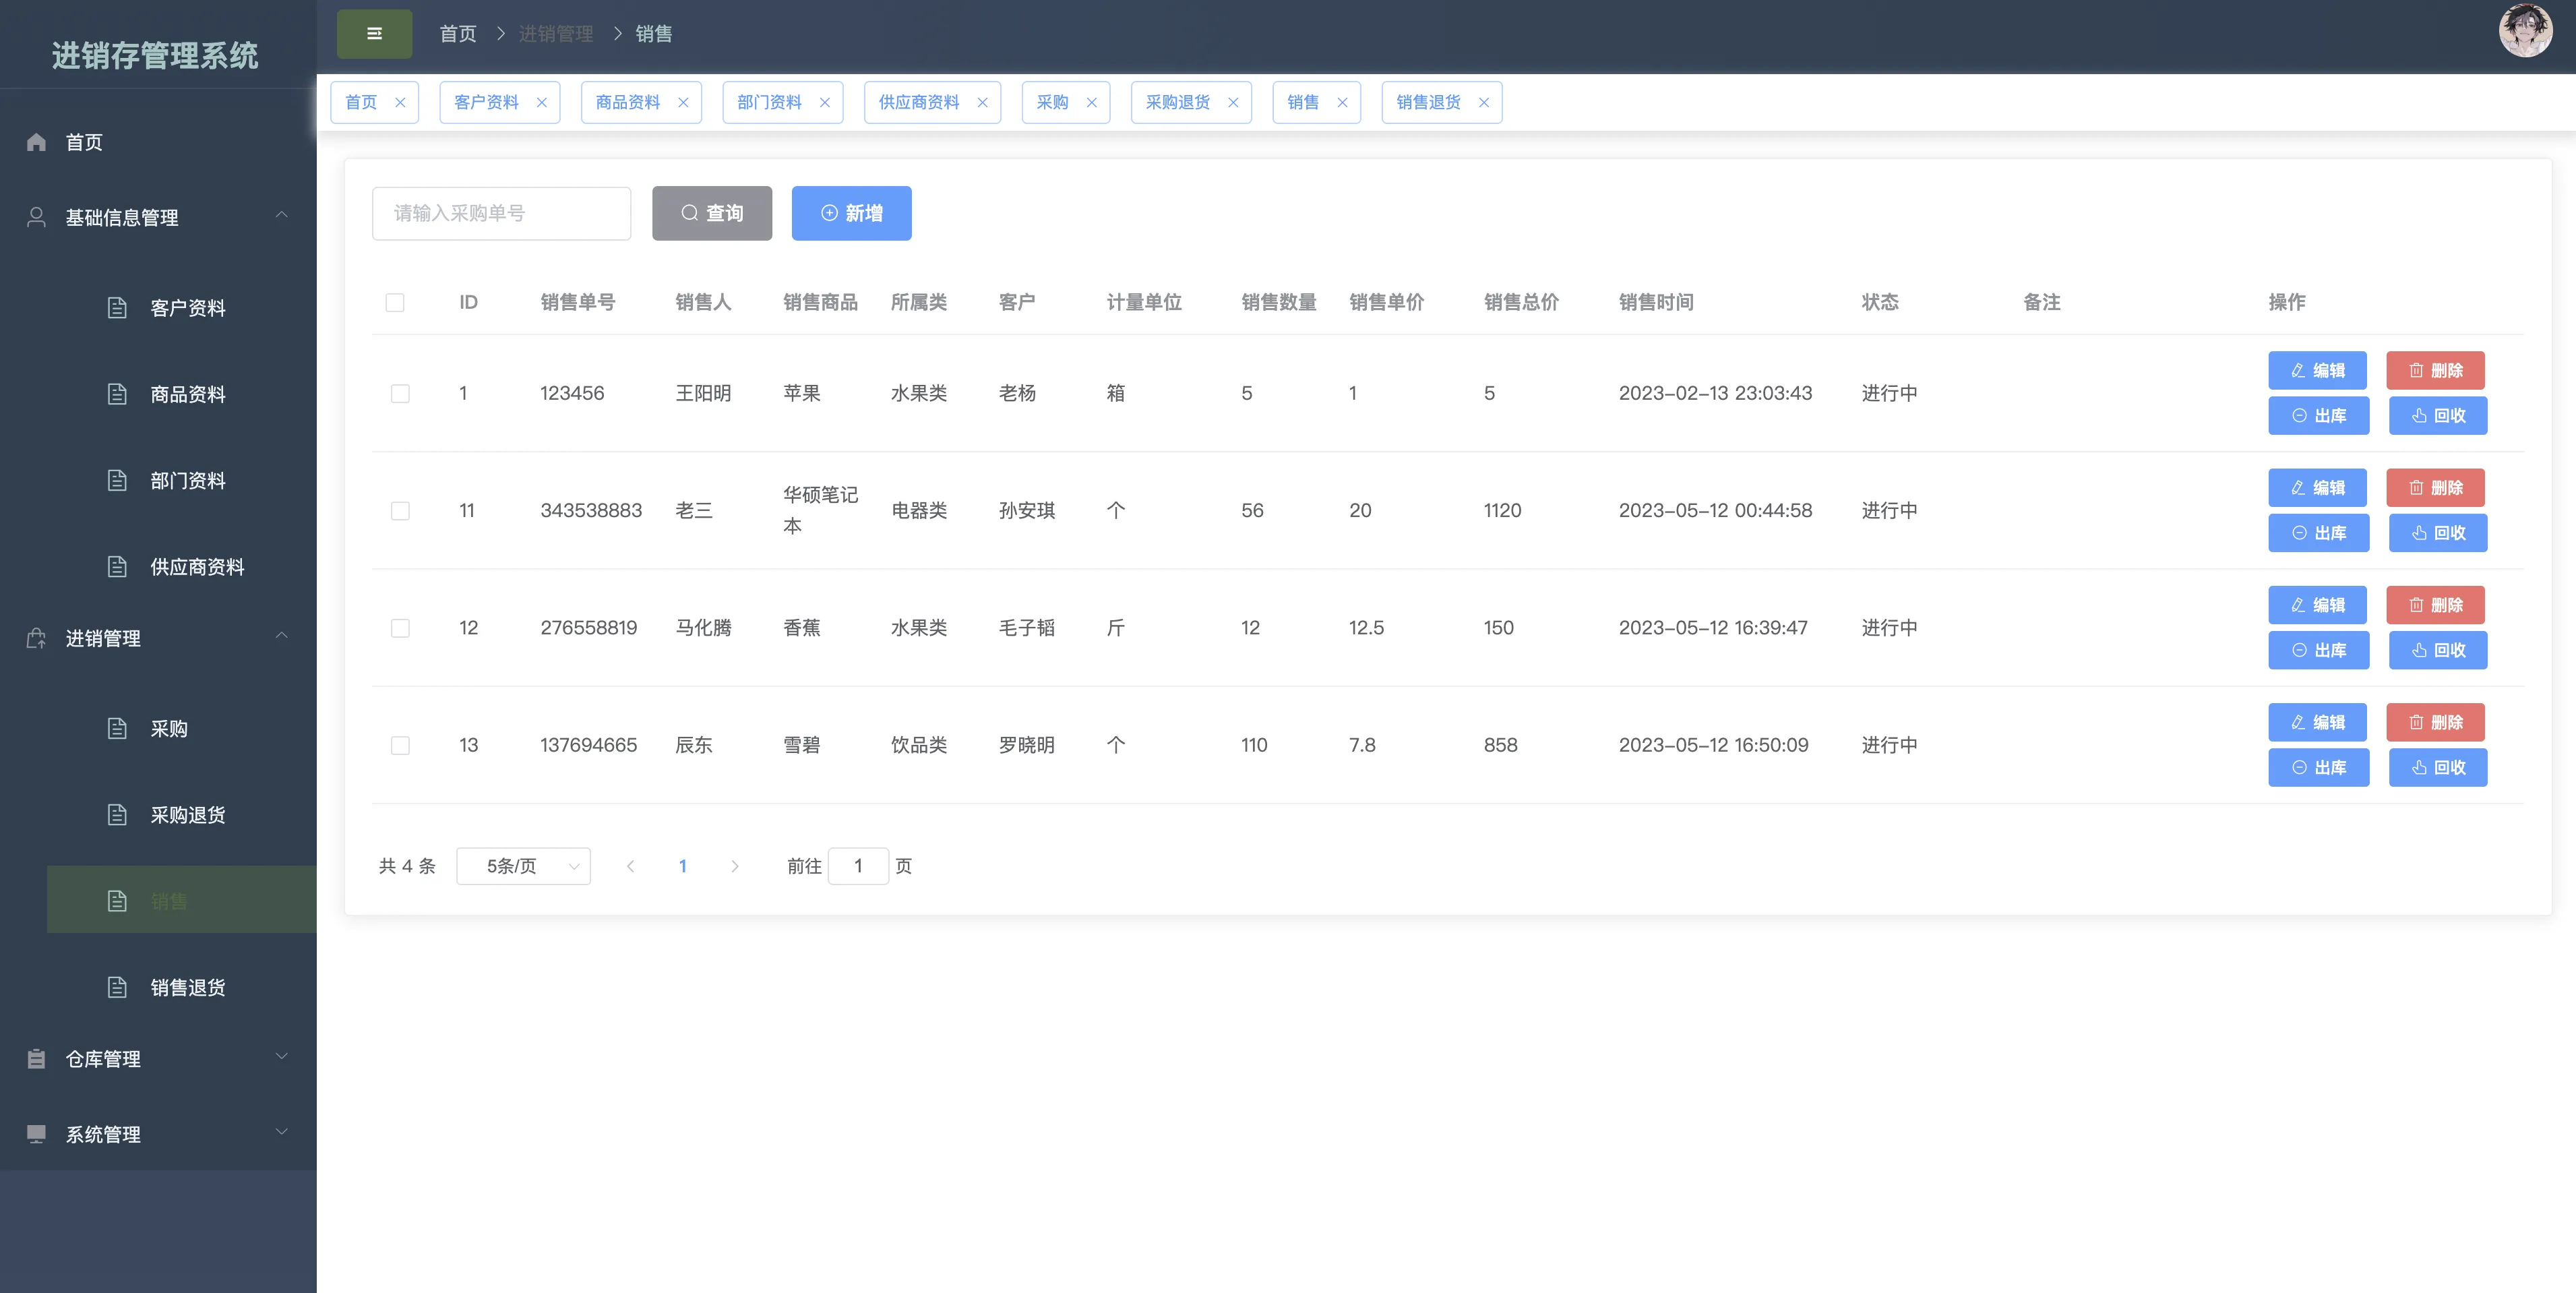
Task: Close the 销售退货 tab via X icon
Action: tap(1484, 103)
